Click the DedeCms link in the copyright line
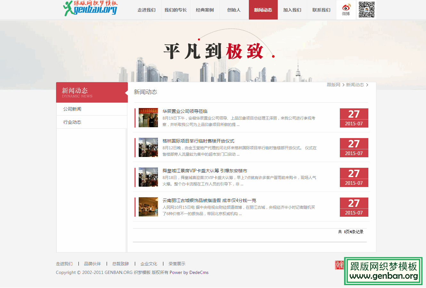The image size is (426, 288). 199,272
